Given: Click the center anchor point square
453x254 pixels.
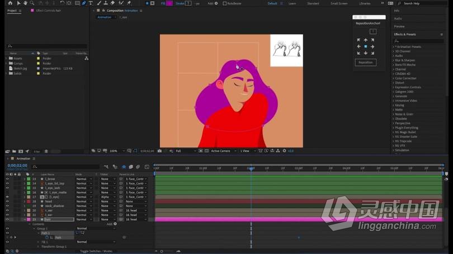Looking at the screenshot, I should click(x=366, y=46).
